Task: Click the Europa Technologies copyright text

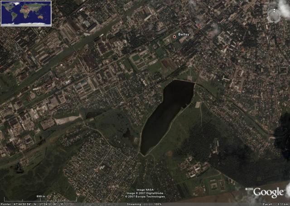Action: [145, 197]
